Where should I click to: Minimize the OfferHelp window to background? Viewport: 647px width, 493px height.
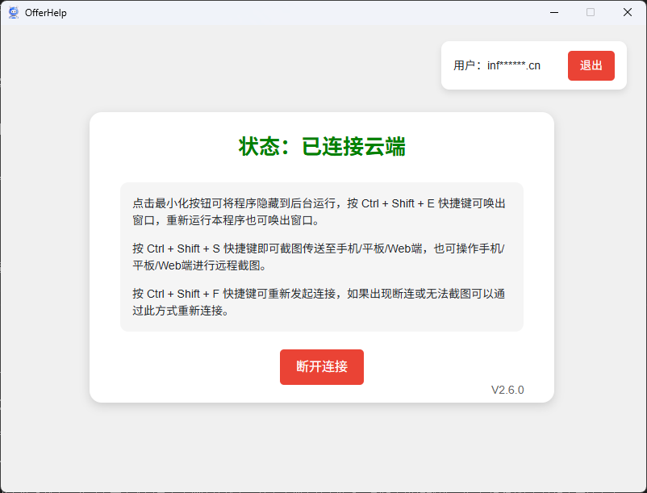coord(554,12)
